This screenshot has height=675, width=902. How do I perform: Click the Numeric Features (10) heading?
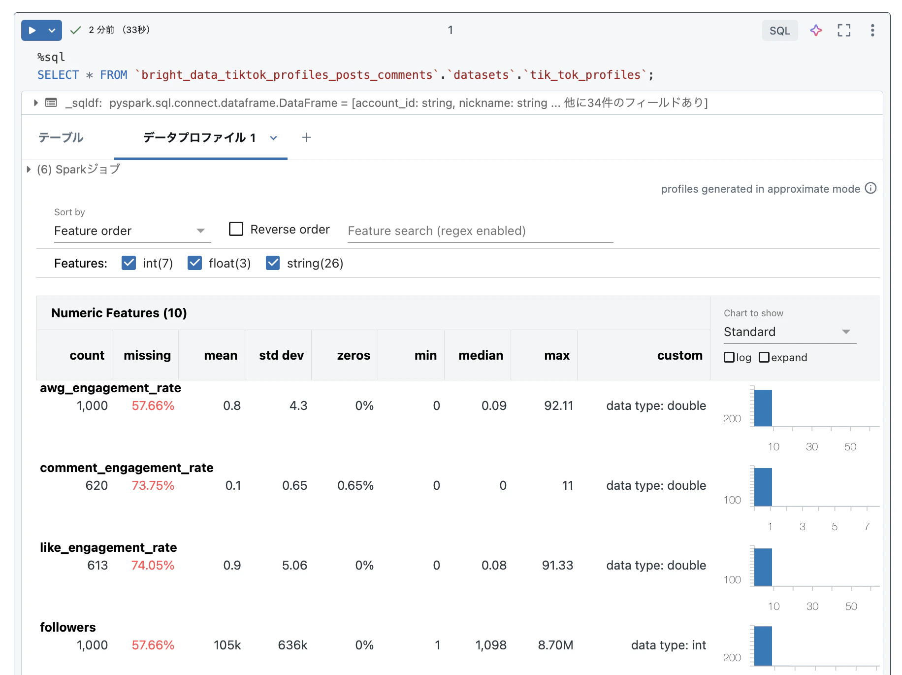(x=119, y=313)
